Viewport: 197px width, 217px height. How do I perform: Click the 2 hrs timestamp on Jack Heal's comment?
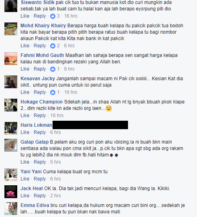(x=55, y=196)
